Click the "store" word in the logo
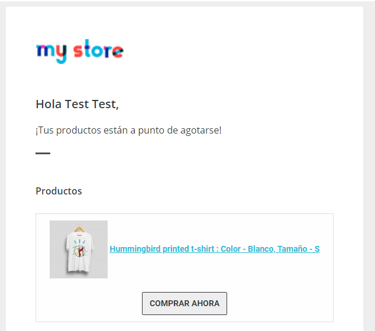Viewport: 375px width, 331px height. [98, 49]
